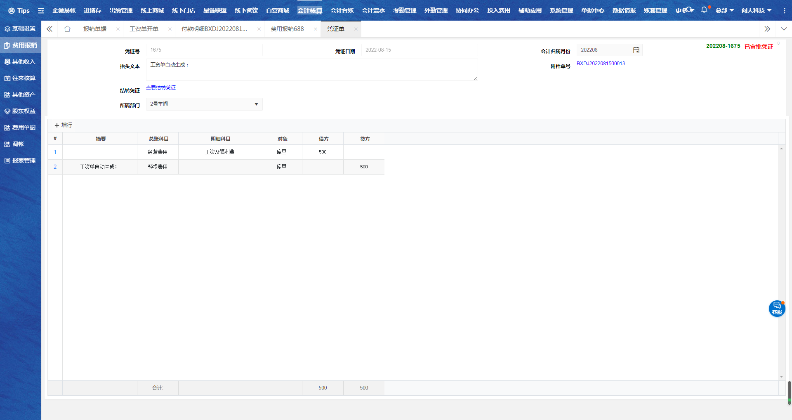This screenshot has width=792, height=420.
Task: Select 往来核算 in the left sidebar
Action: 21,78
